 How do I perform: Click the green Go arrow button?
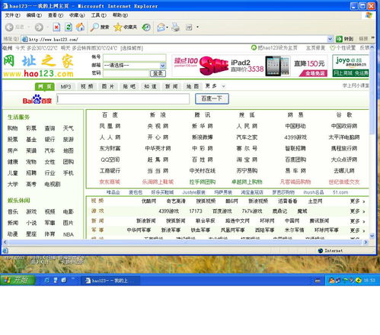(339, 39)
